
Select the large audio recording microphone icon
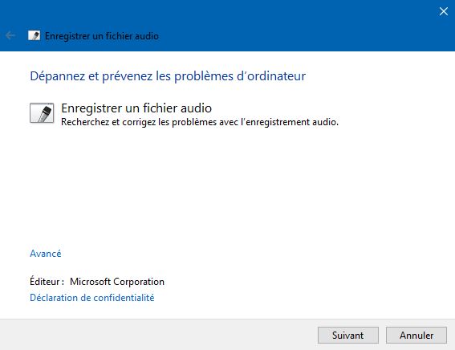click(42, 113)
